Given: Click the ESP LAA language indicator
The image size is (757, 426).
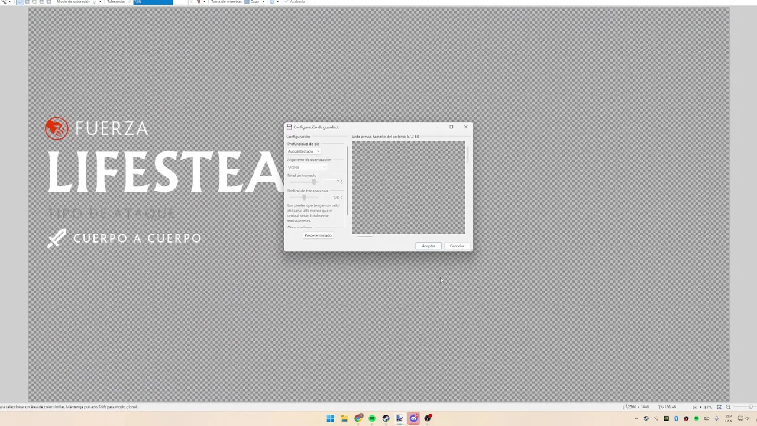Looking at the screenshot, I should (x=729, y=418).
